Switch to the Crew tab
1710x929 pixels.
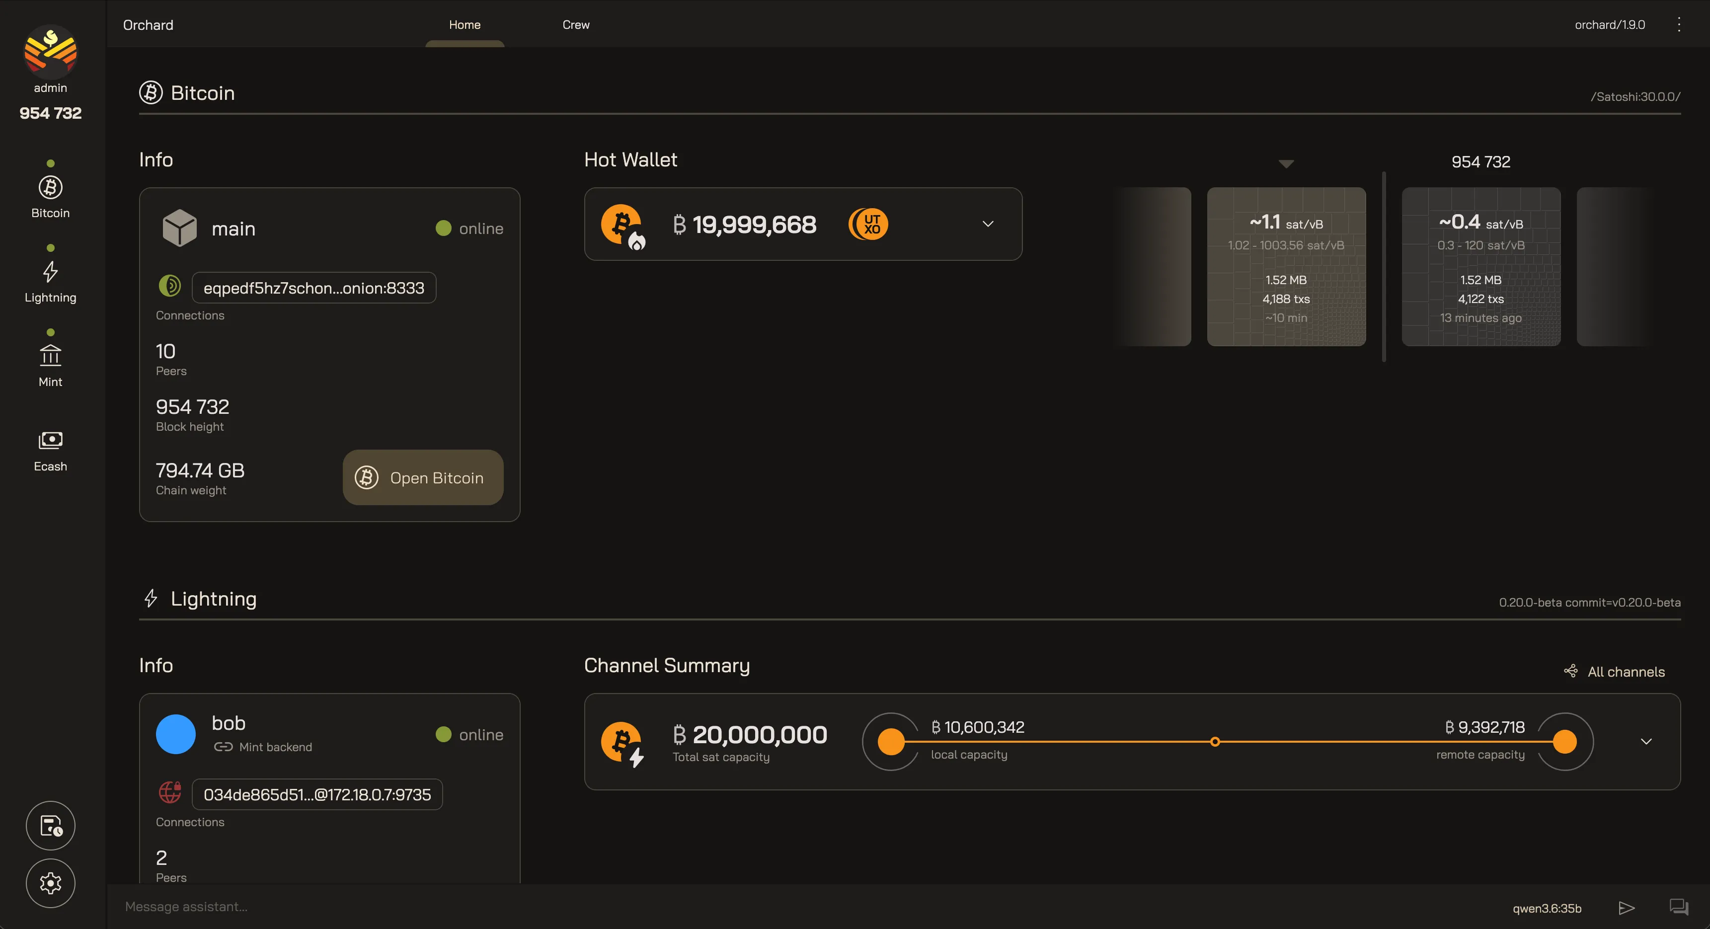[576, 24]
